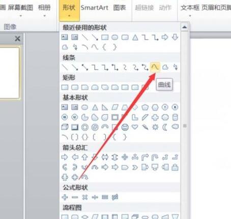Pick the moon shape
Screen dimensions: 231x219
click(x=165, y=127)
